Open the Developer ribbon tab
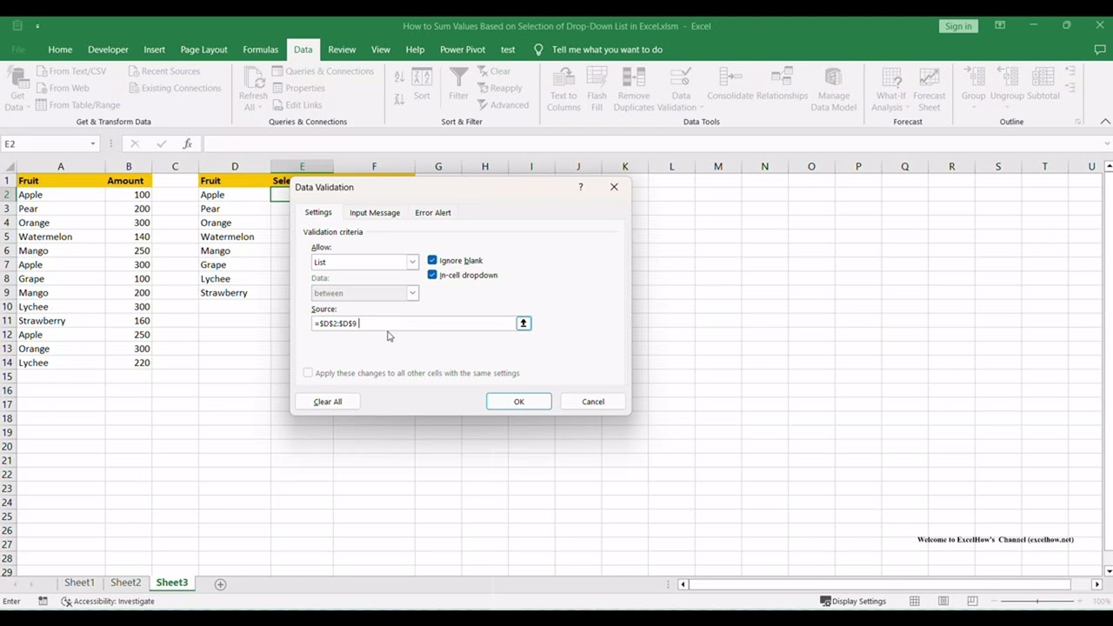Screen dimensions: 1113x626 coord(108,50)
